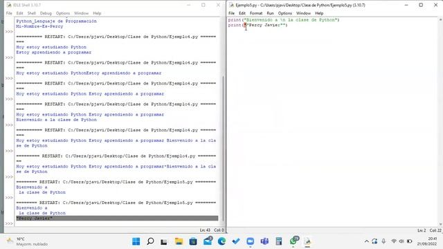Screen dimensions: 443x249
Task: Click first print line with "Bienvenido" in editor
Action: click(x=284, y=20)
